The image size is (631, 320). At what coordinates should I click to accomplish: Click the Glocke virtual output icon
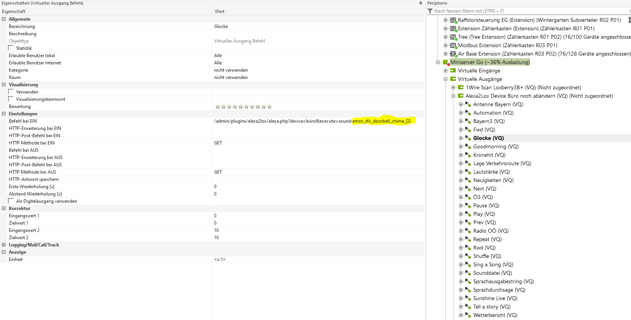coord(468,138)
